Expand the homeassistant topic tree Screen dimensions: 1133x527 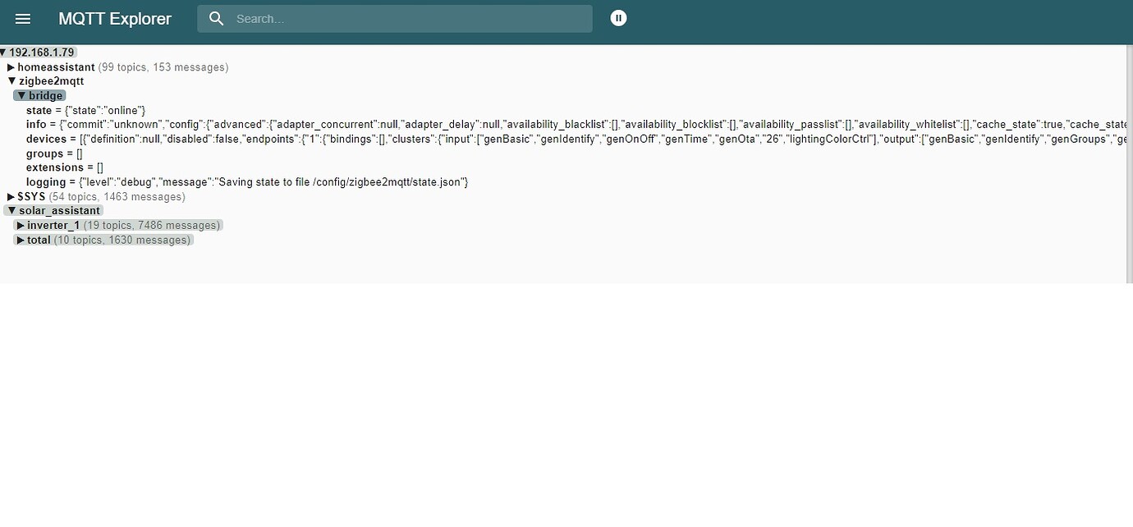(11, 66)
